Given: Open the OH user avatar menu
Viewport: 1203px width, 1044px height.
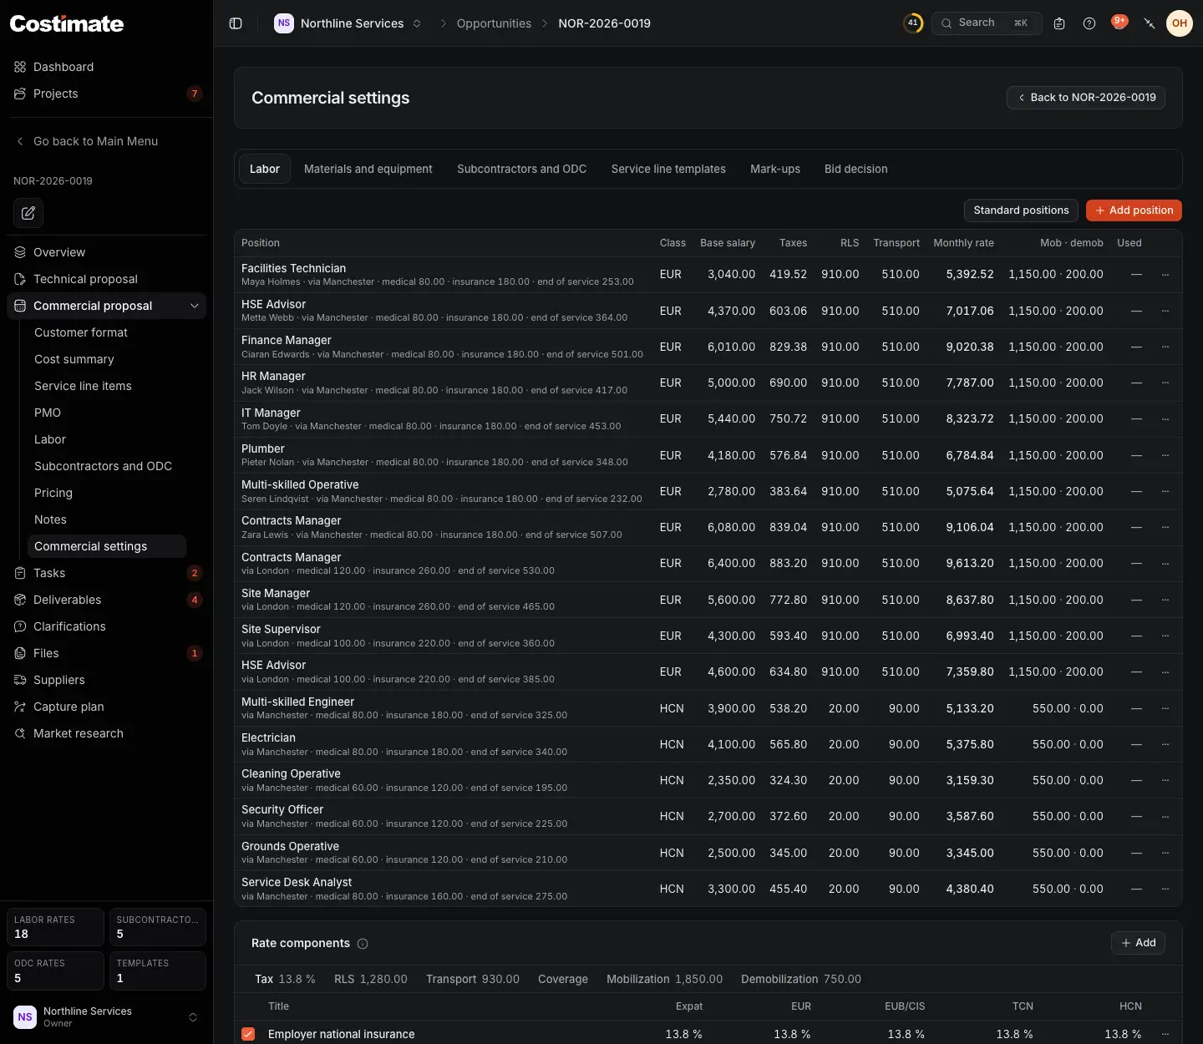Looking at the screenshot, I should [1180, 23].
